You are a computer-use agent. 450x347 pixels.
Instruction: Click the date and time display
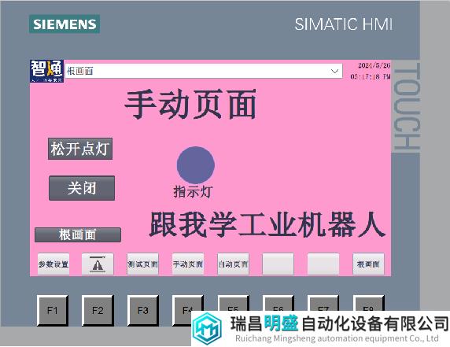click(x=371, y=71)
